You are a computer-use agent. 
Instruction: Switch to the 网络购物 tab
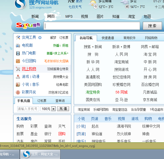click(x=151, y=38)
